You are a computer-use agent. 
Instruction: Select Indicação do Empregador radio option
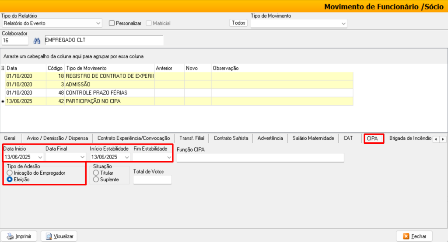[x=10, y=173]
